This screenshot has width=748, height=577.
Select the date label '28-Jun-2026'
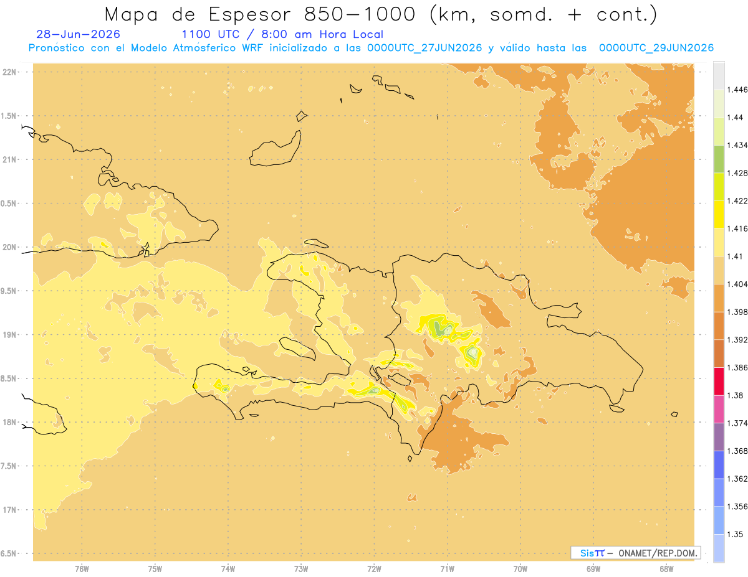tap(79, 34)
